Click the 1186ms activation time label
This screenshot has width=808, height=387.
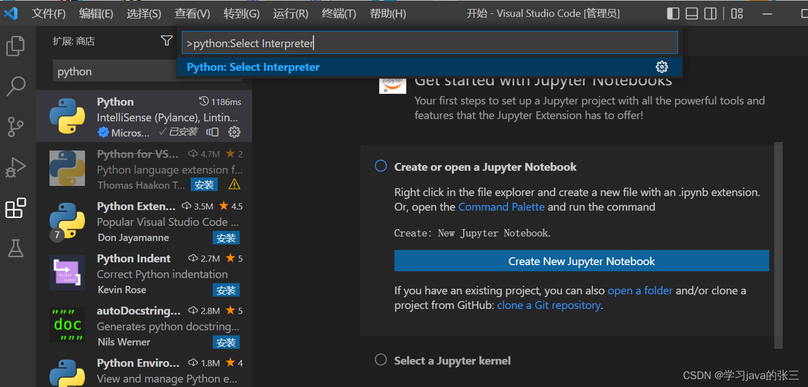pyautogui.click(x=221, y=102)
